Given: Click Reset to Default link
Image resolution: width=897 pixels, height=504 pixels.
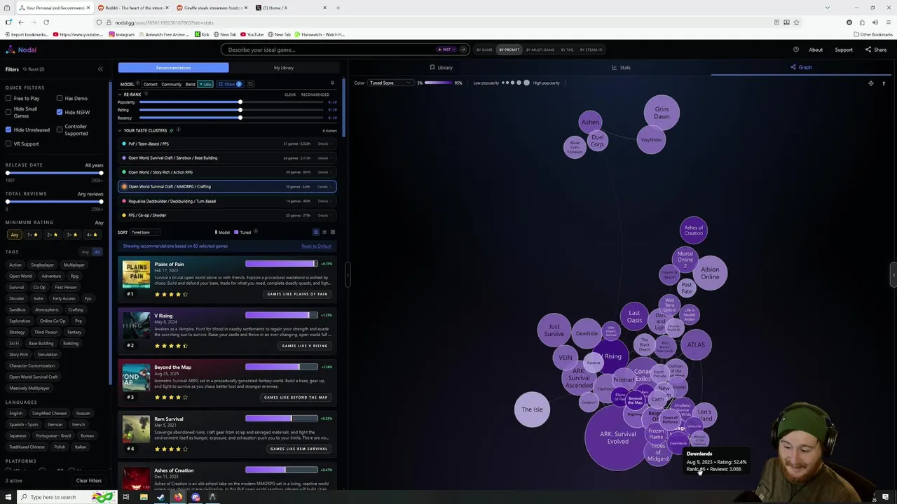Looking at the screenshot, I should click(316, 246).
